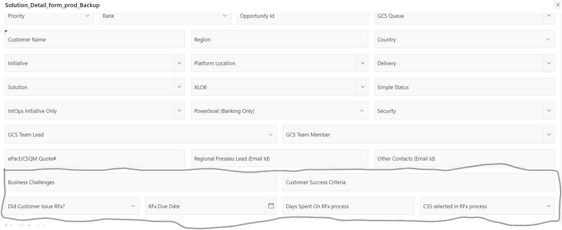Open the Platform Location dropdown
This screenshot has width=562, height=230.
[362, 63]
